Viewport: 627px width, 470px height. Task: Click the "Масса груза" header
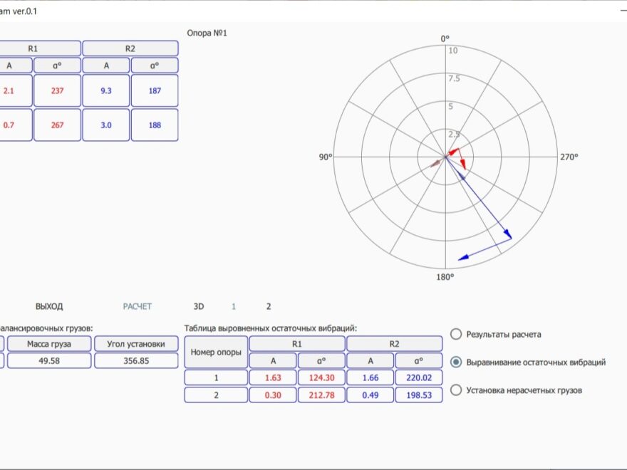pos(50,344)
